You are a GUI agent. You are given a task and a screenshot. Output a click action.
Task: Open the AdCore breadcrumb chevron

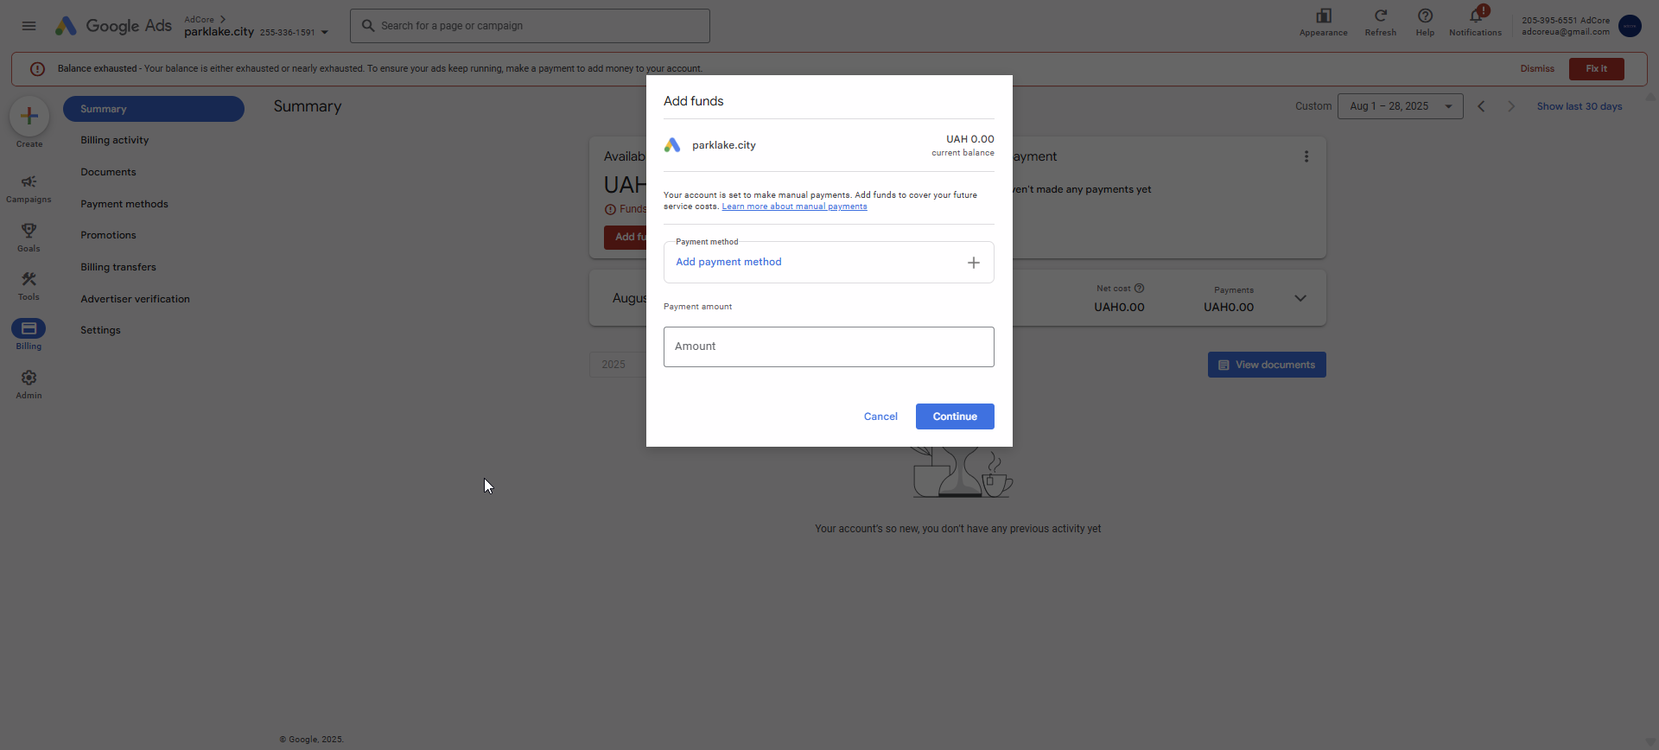[223, 19]
